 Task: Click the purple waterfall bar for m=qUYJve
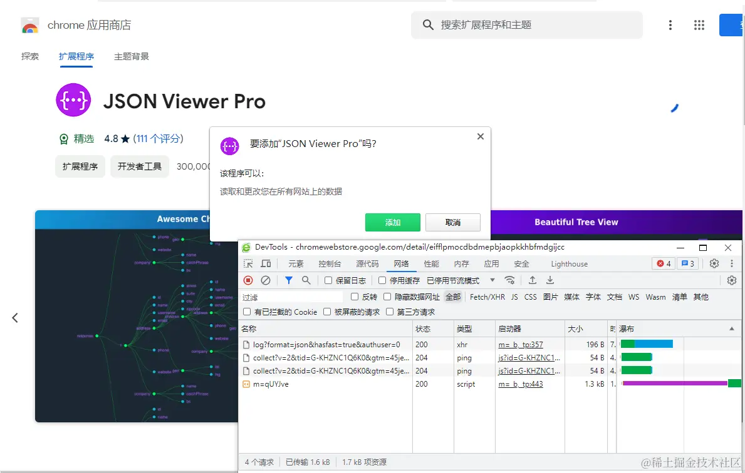coord(675,384)
